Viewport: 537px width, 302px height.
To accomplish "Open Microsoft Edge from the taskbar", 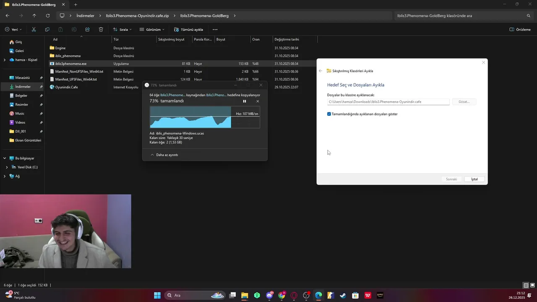I will click(x=318, y=295).
